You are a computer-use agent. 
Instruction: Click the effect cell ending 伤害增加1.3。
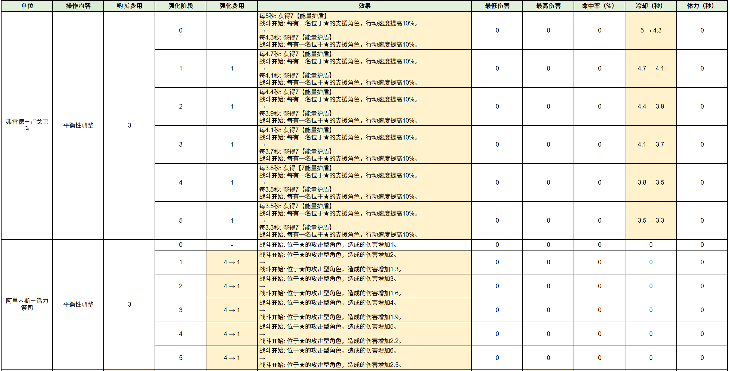click(x=364, y=262)
